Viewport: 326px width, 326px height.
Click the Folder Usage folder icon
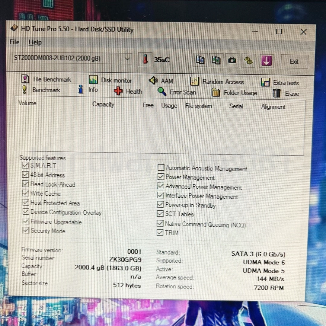(216, 93)
